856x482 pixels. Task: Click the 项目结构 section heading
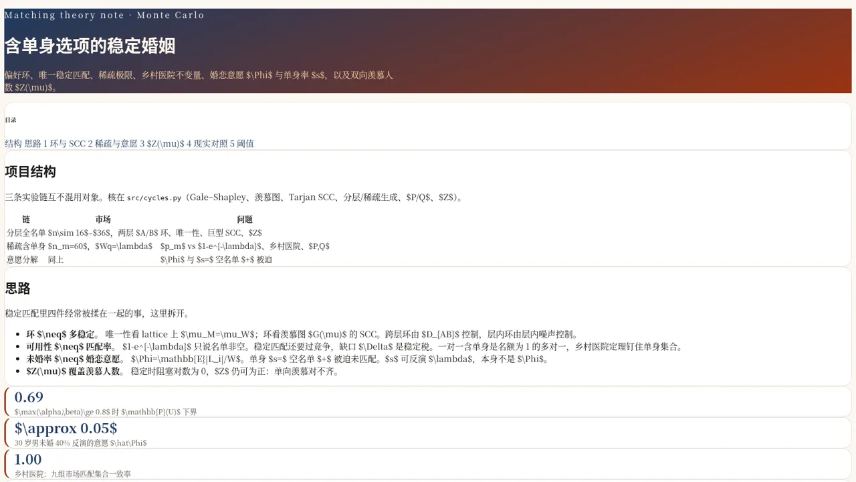click(x=30, y=172)
